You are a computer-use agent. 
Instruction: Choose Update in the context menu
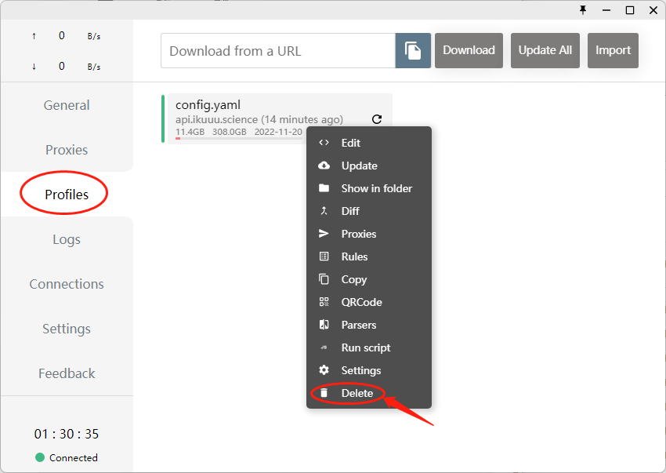tap(360, 166)
